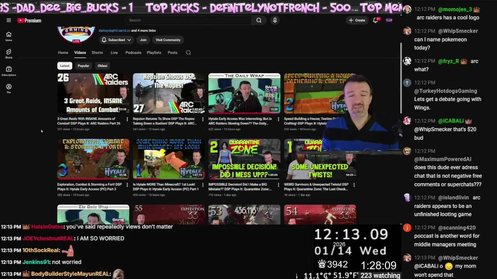Open the Exploration, Combat & Storming a Fort thumbnail
Image resolution: width=497 pixels, height=279 pixels.
pos(93,159)
